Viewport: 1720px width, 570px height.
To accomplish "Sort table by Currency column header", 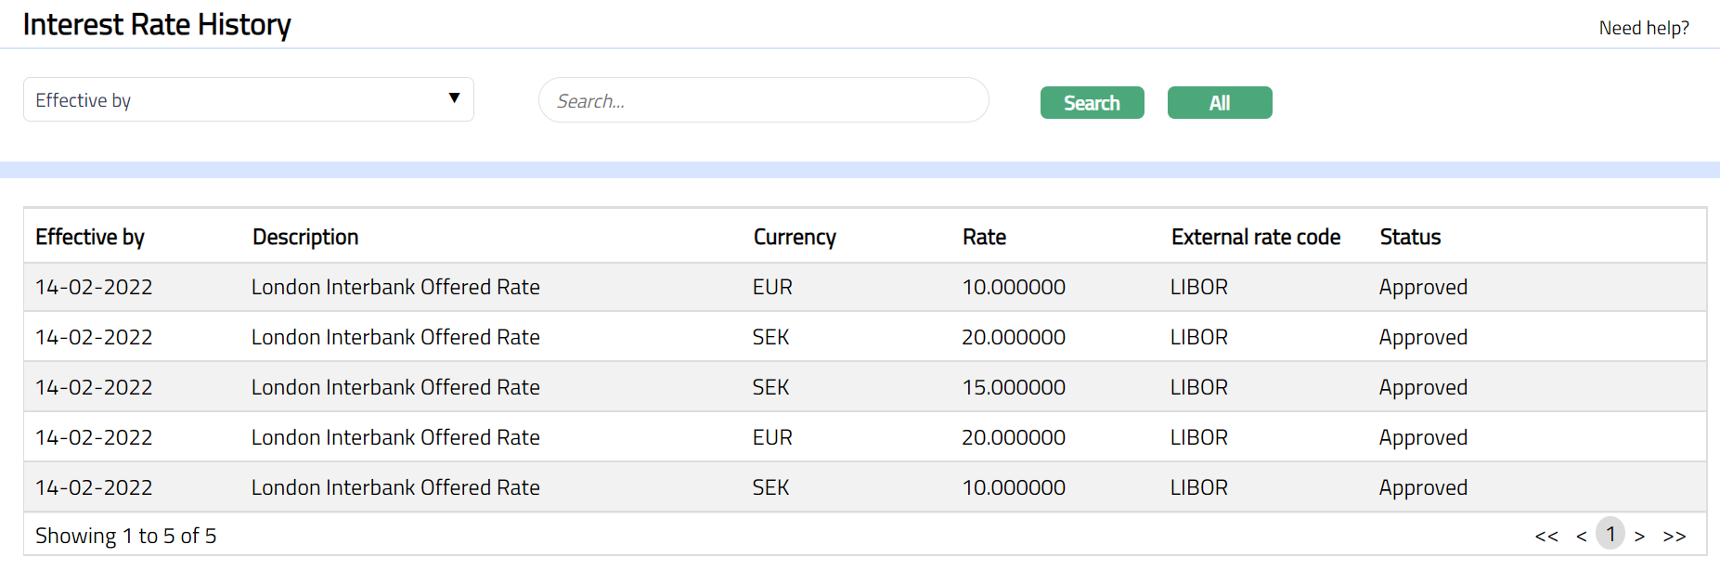I will pyautogui.click(x=795, y=237).
